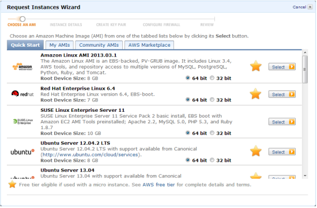Click the star icon for Red Hat Enterprise Linux
The width and height of the screenshot is (317, 208).
[x=255, y=94]
